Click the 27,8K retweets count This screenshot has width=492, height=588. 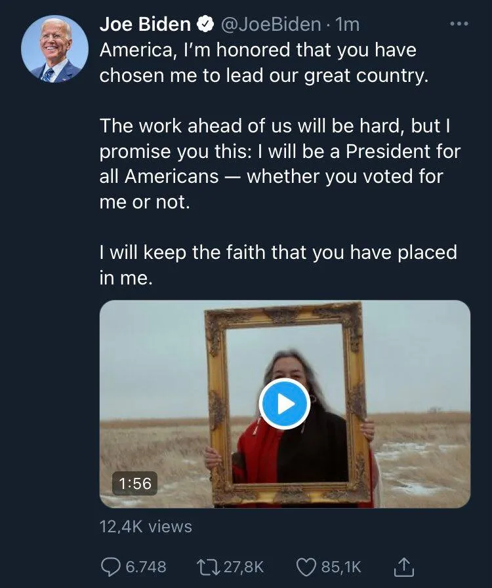[243, 566]
